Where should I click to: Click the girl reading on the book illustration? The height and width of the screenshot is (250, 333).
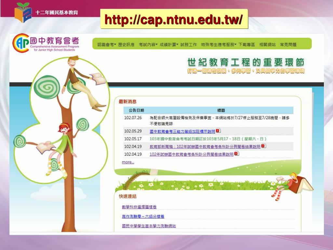click(x=292, y=186)
